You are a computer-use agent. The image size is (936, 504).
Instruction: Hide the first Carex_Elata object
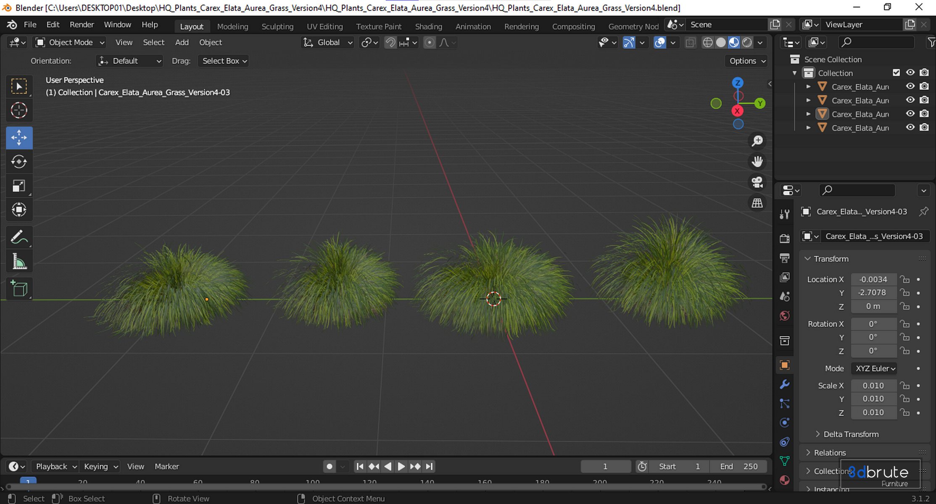coord(910,87)
